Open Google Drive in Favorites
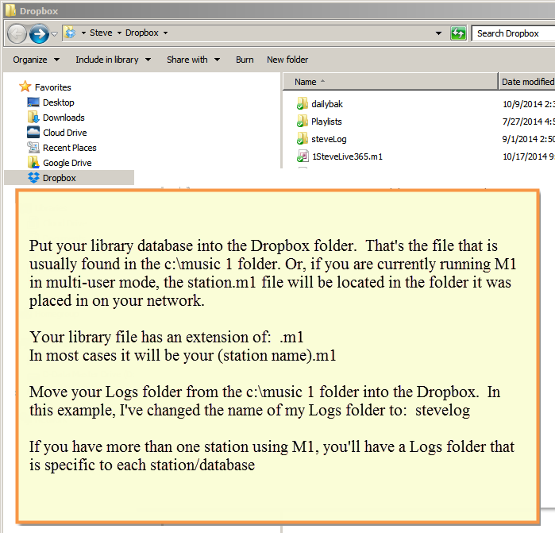Screen dimensions: 555x533 point(67,163)
